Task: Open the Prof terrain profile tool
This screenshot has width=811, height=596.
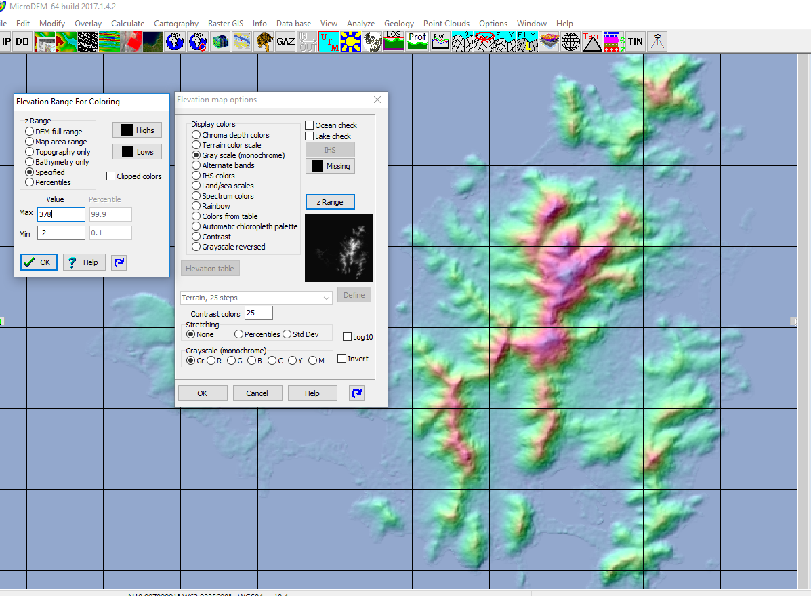Action: click(417, 41)
